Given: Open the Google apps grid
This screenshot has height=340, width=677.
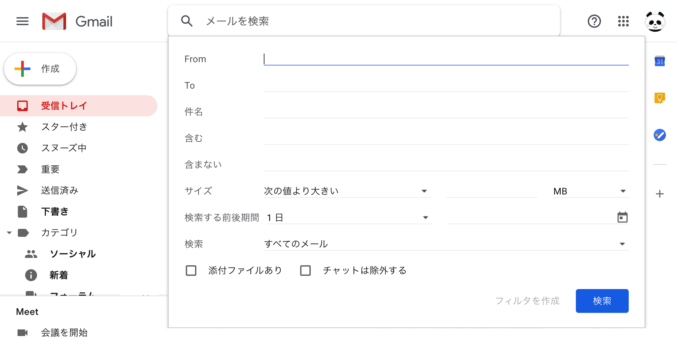Looking at the screenshot, I should (x=623, y=21).
